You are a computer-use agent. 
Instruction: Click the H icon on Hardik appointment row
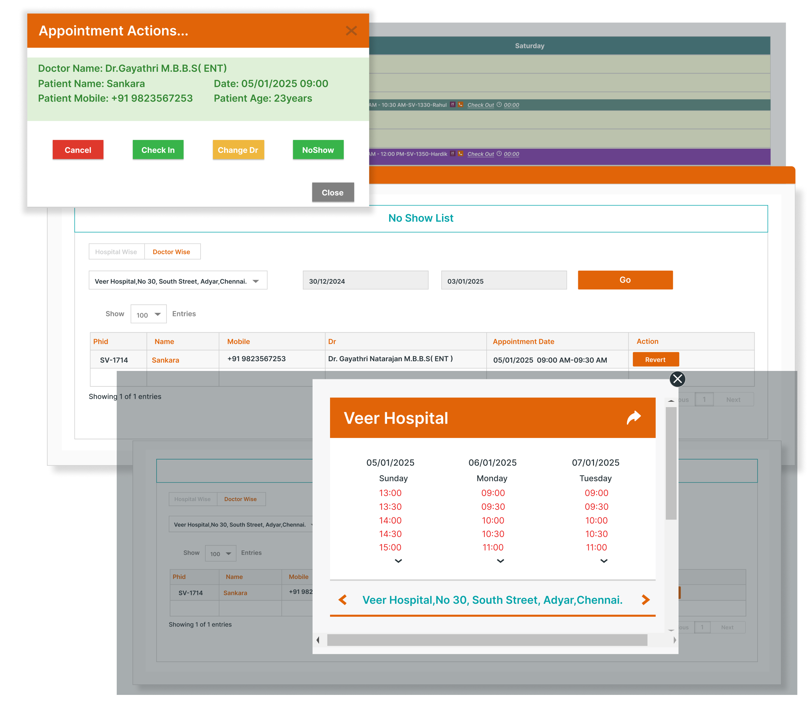(x=452, y=154)
